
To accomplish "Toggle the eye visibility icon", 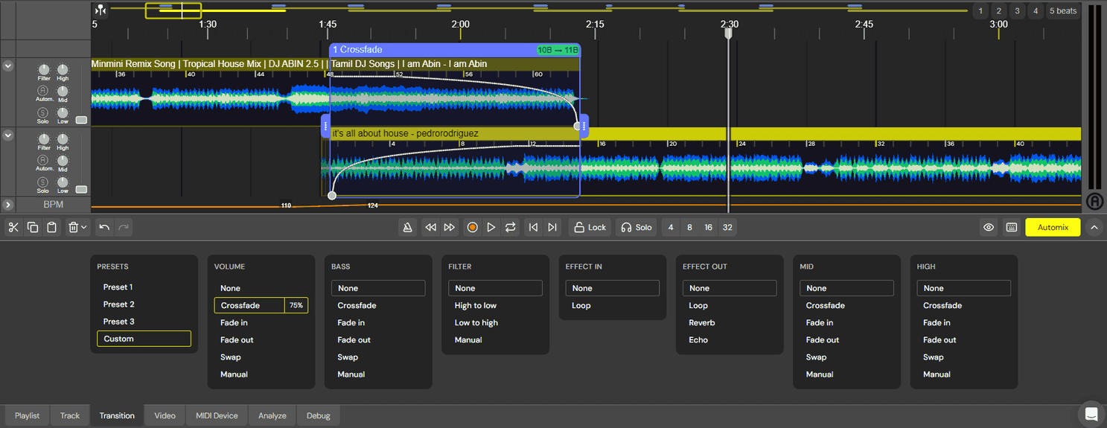I will click(x=989, y=228).
